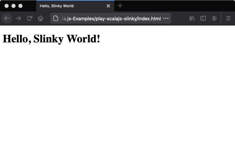Open the Library bookmarks and history icon
Viewport: 235px width, 165px height.
[x=192, y=18]
